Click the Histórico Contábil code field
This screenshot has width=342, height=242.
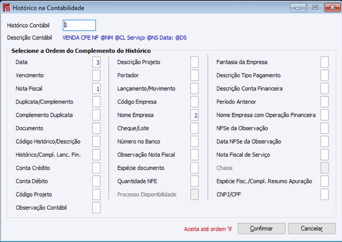tap(79, 25)
